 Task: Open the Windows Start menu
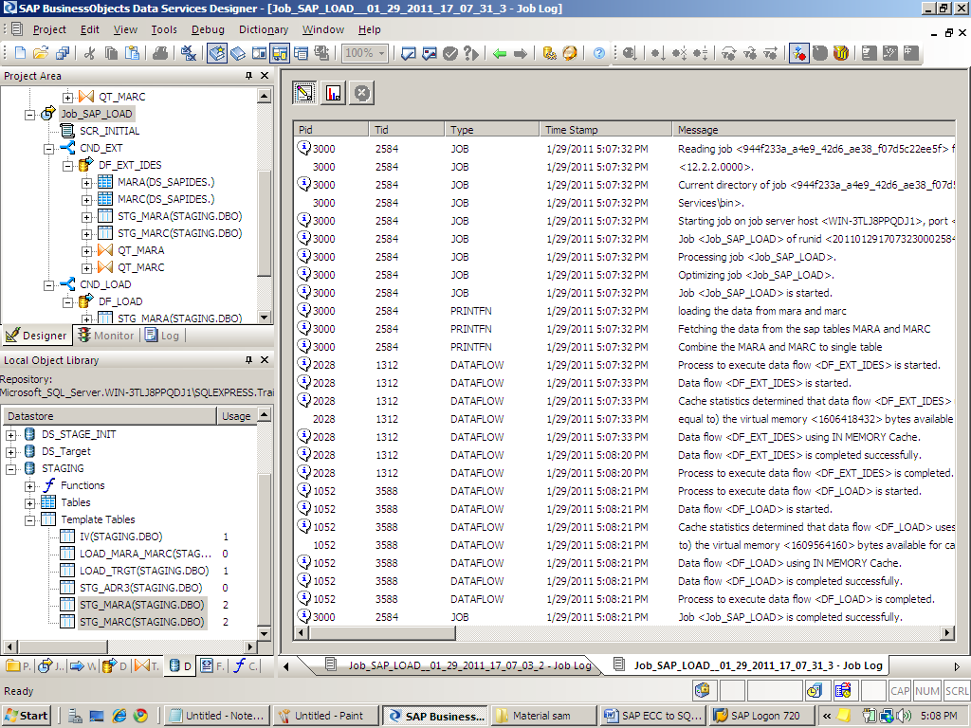pyautogui.click(x=26, y=716)
